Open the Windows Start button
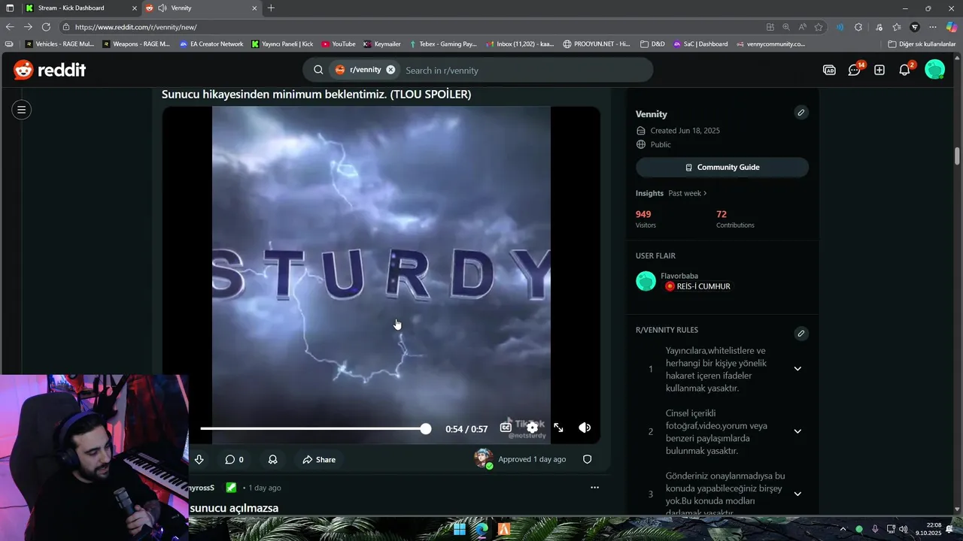 click(x=460, y=529)
